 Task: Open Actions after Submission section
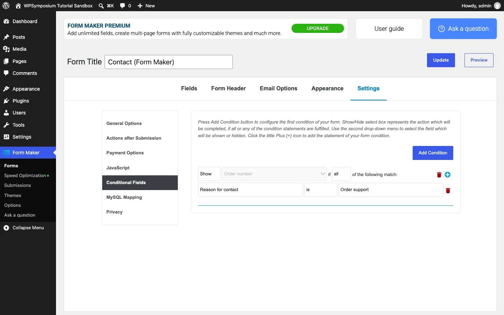(140, 138)
